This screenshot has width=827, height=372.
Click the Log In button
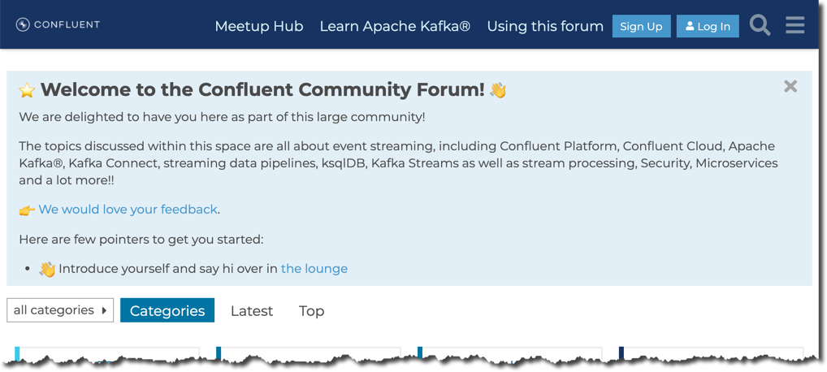708,26
